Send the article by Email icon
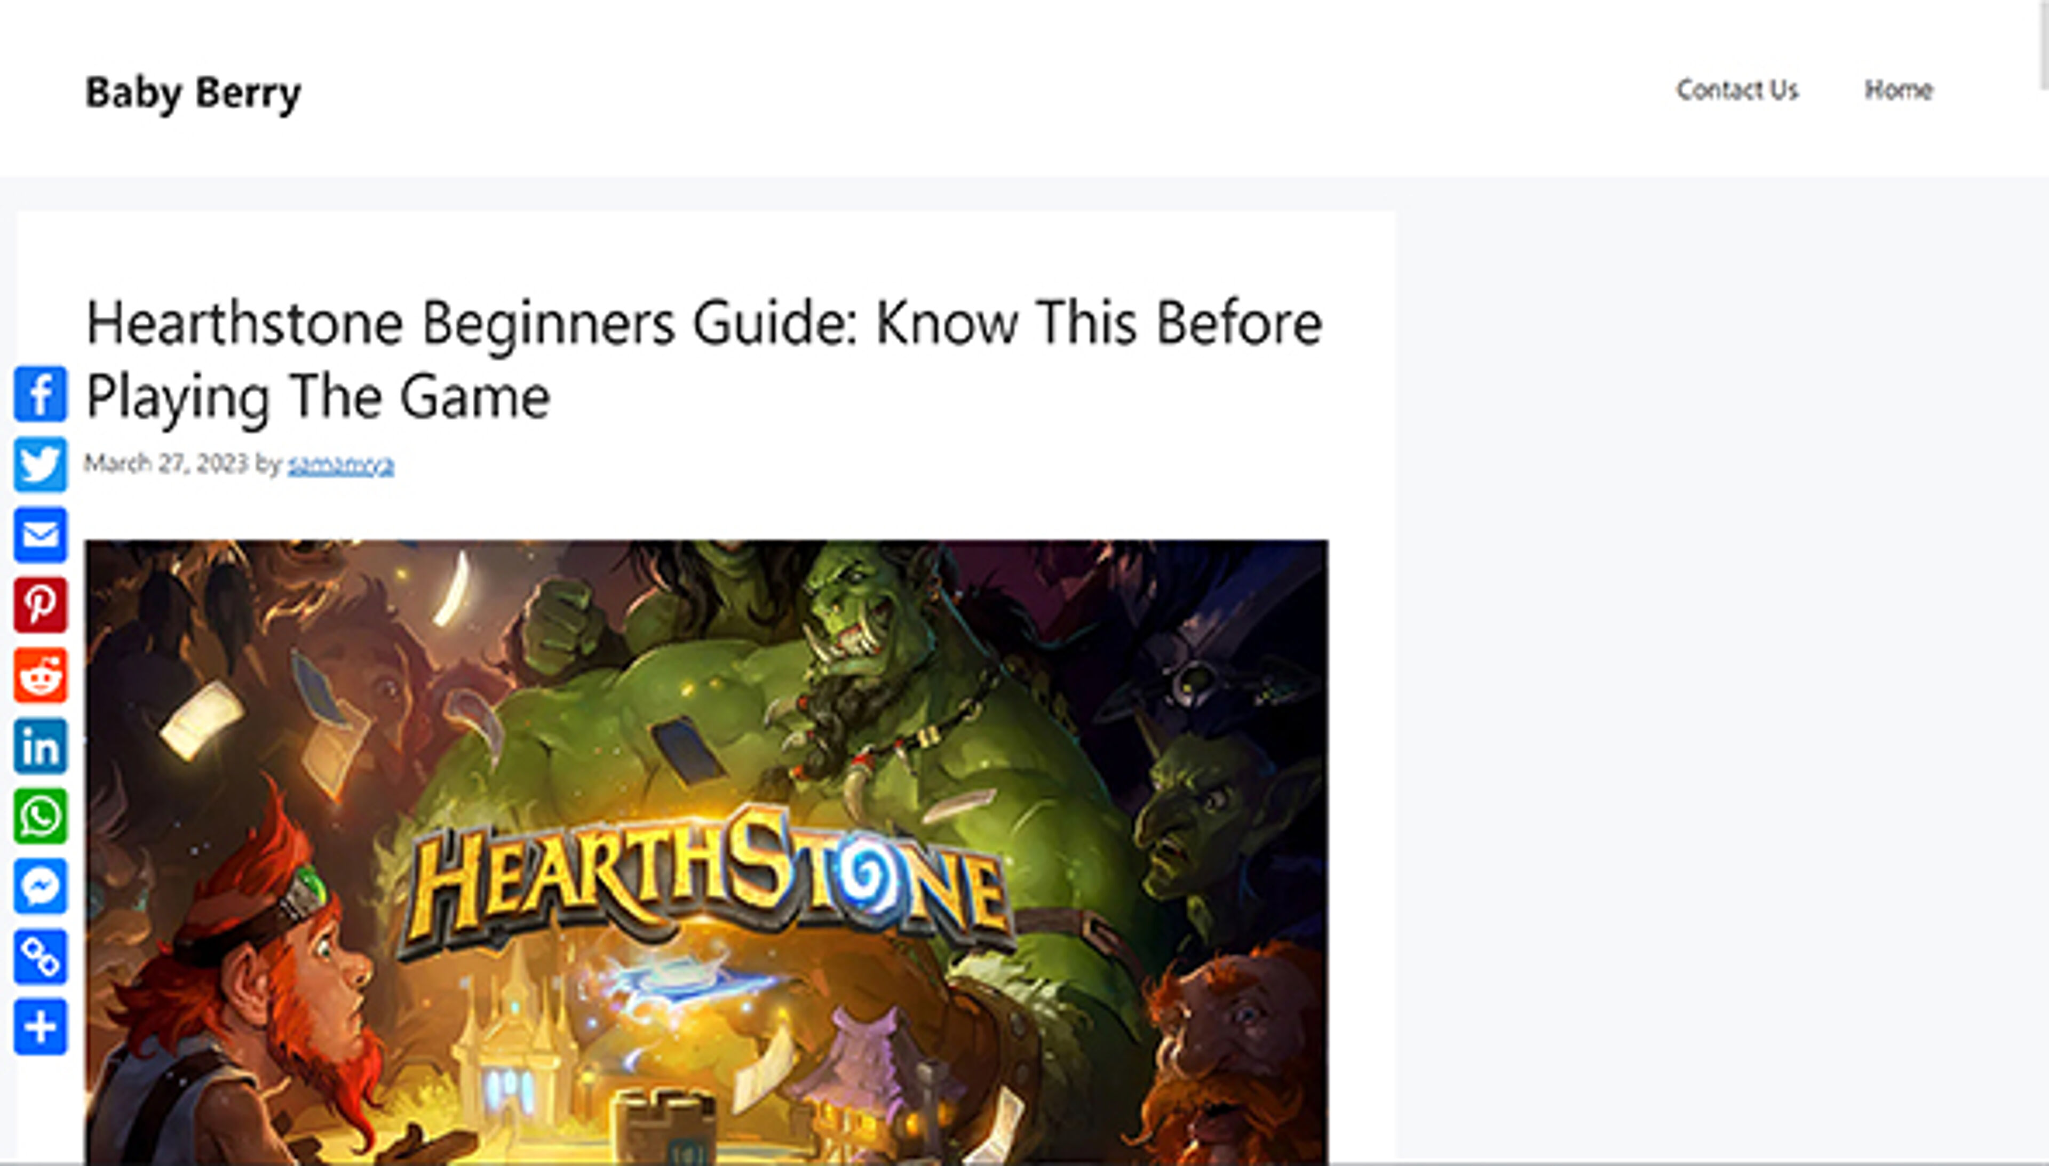The height and width of the screenshot is (1166, 2049). point(40,534)
